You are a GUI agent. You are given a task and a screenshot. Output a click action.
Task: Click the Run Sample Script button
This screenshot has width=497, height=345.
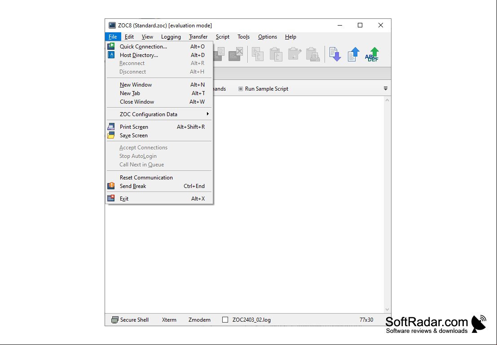coord(264,89)
